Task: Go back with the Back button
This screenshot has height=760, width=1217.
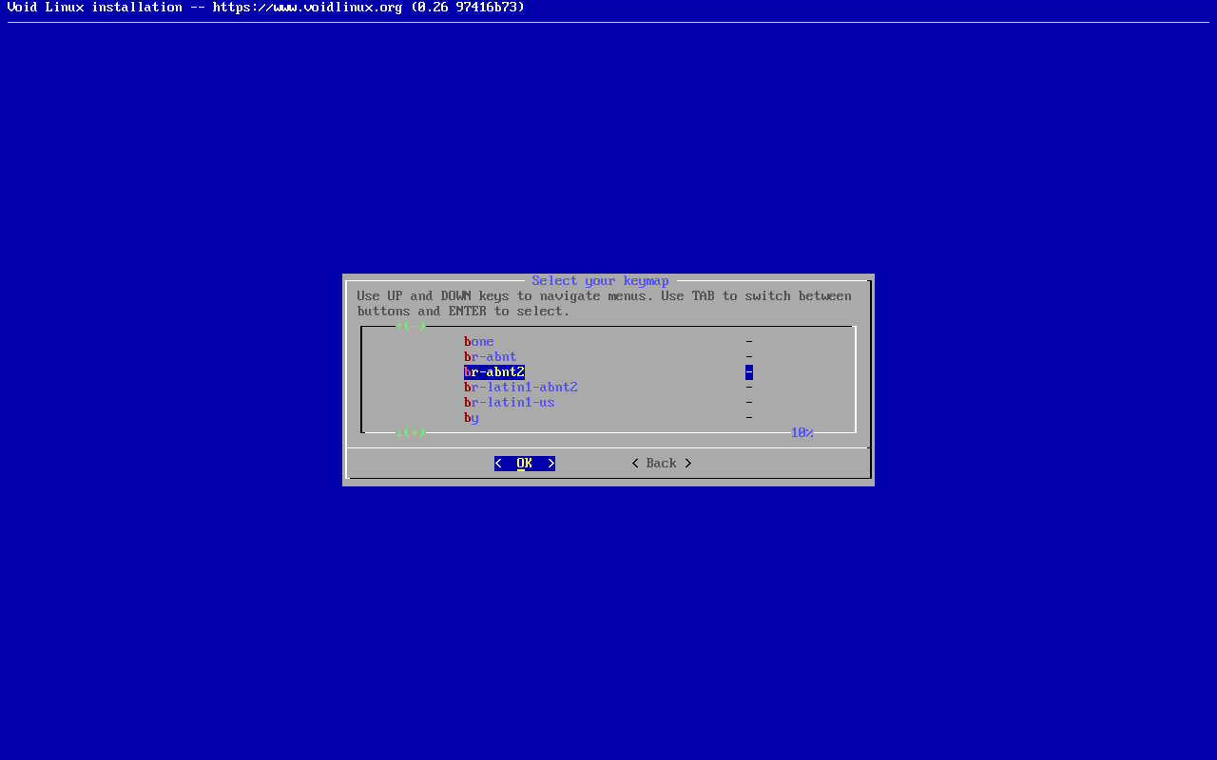Action: (662, 464)
